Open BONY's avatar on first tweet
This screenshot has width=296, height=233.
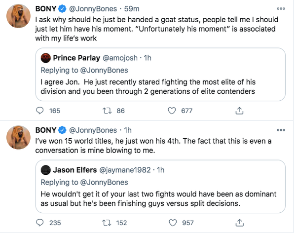click(20, 18)
